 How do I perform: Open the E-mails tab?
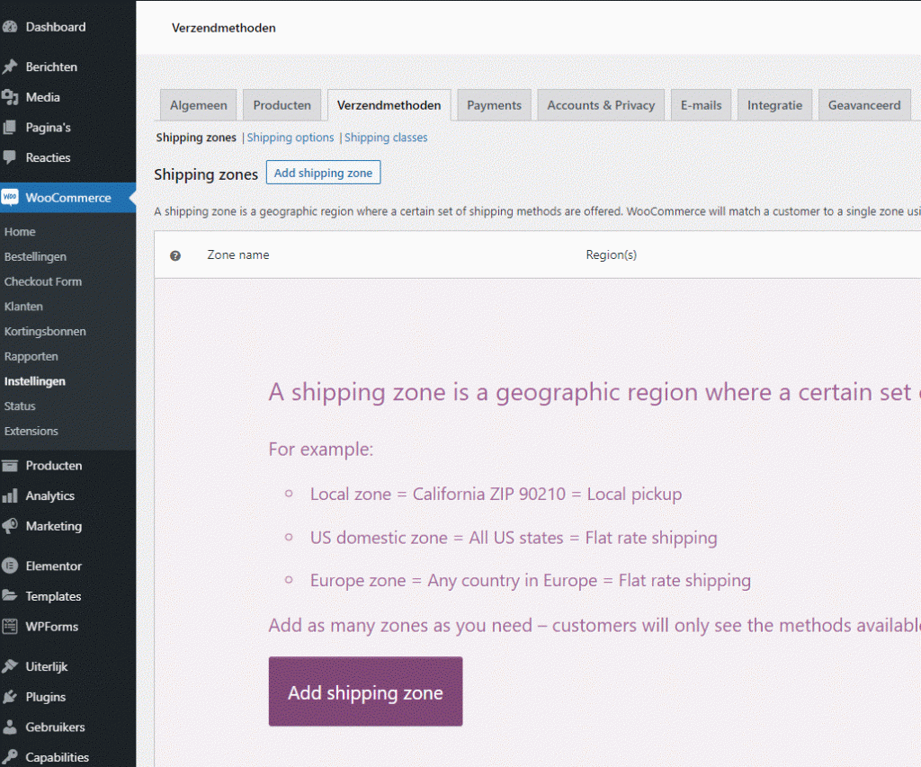tap(701, 105)
